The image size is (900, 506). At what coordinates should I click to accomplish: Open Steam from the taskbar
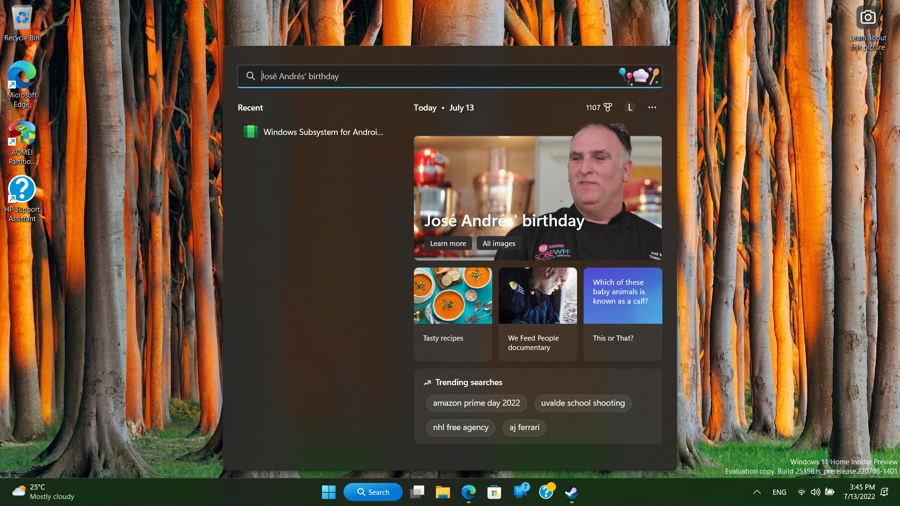point(571,492)
